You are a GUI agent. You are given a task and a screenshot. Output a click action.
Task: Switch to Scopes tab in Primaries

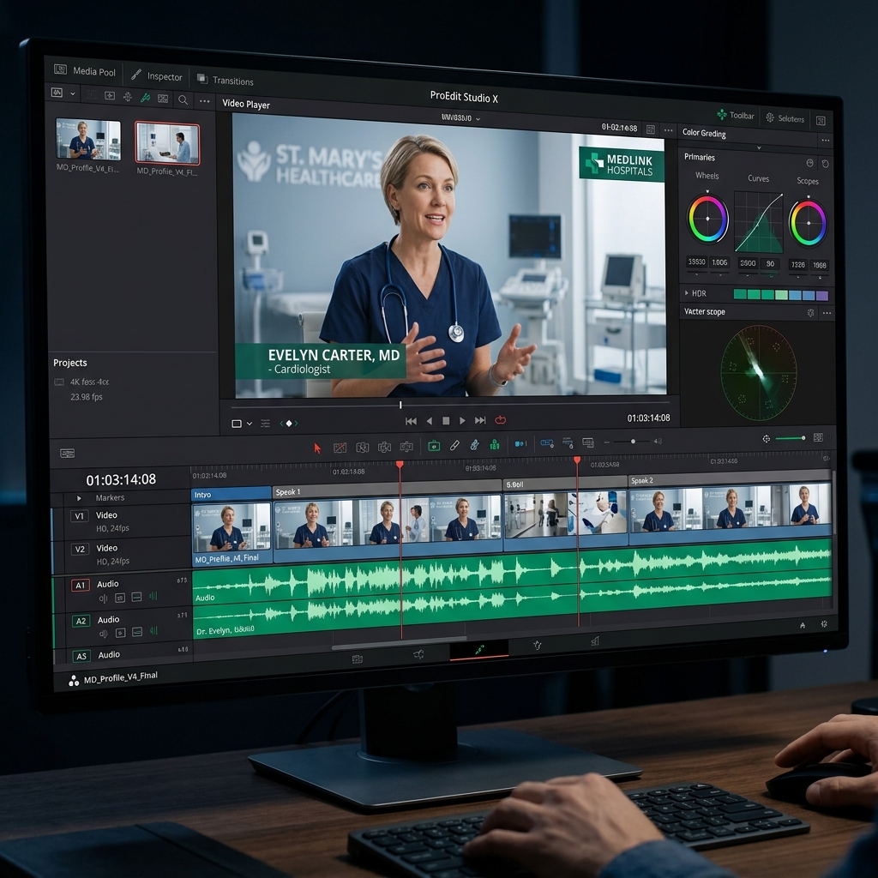coord(808,181)
